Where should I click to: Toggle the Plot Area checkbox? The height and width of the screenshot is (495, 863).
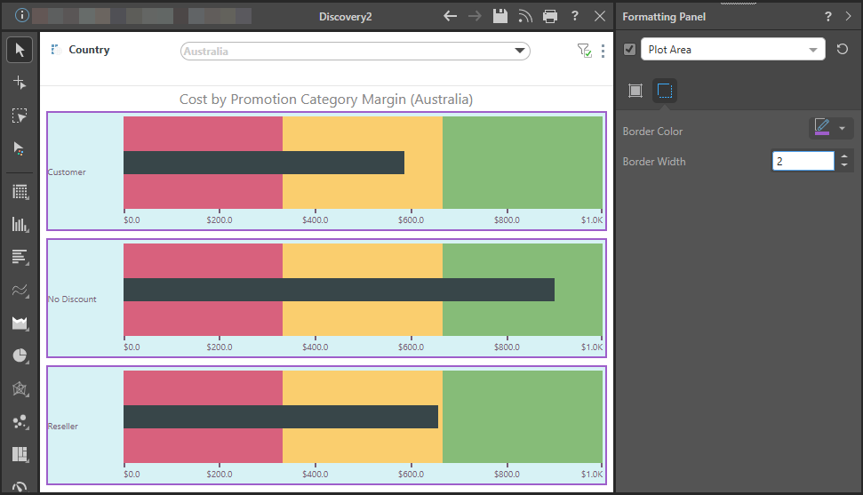(x=630, y=50)
